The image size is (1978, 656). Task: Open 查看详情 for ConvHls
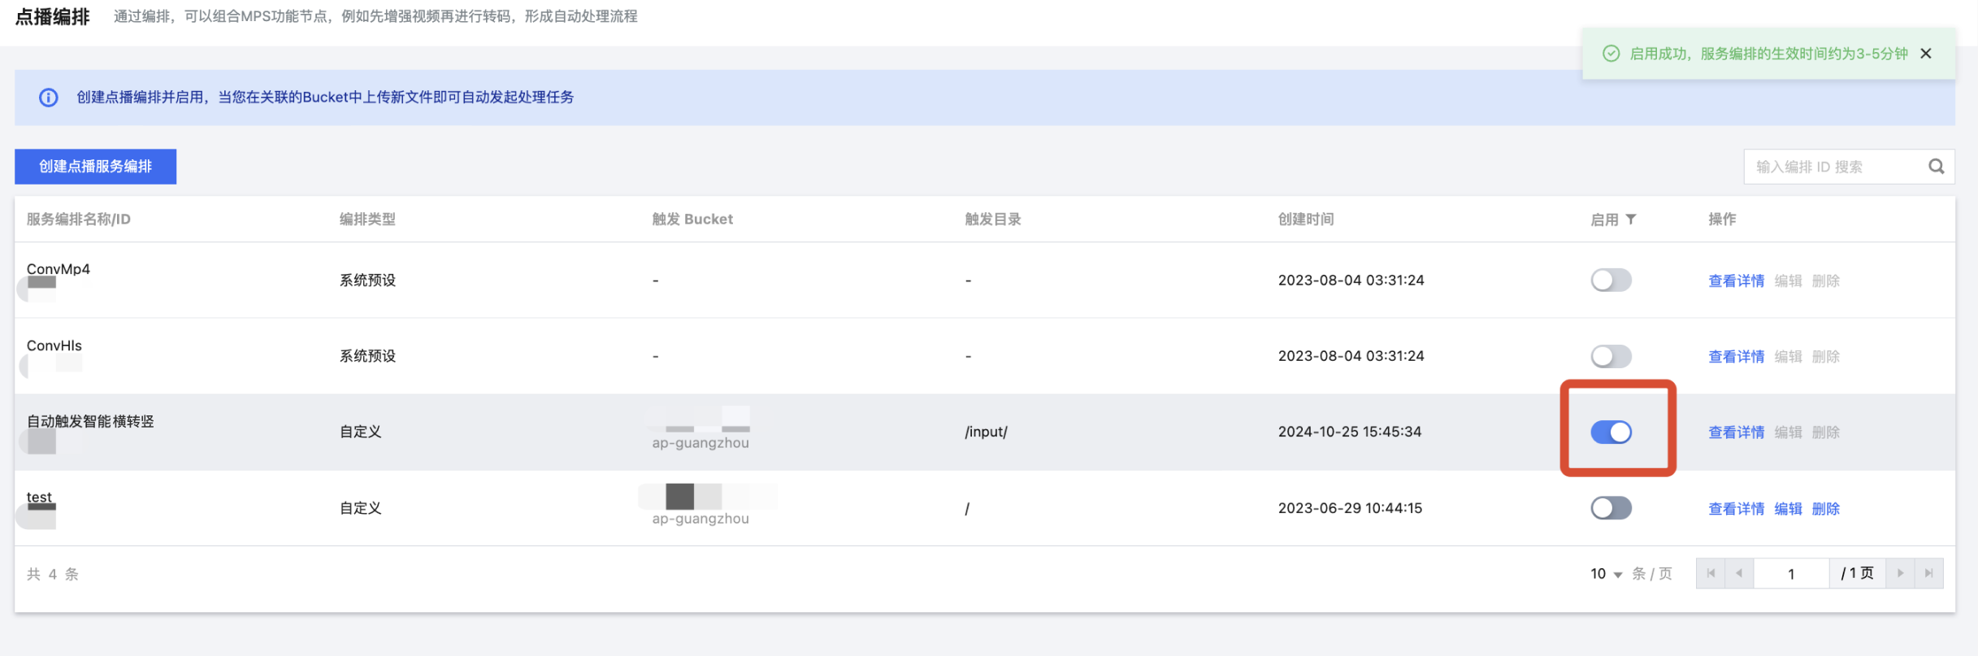1736,357
